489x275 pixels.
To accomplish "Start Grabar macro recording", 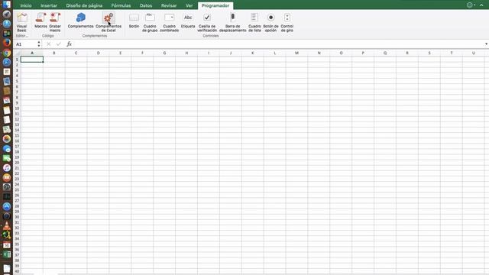I will (x=55, y=22).
